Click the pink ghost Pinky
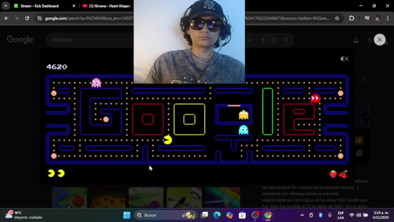The width and height of the screenshot is (394, 222). coord(96,83)
